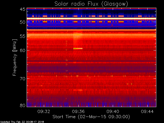Click the title 'Solar radio Flux (Glasgow)'

91,4
